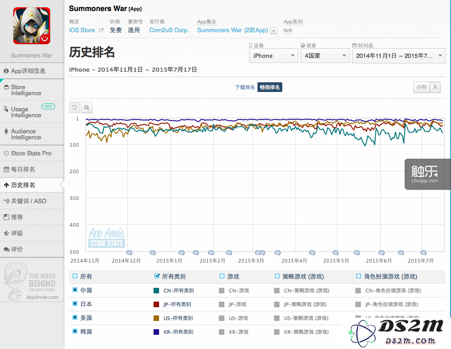The height and width of the screenshot is (349, 451).
Task: Click grey swatch for CN-游戏
Action: [x=222, y=291]
